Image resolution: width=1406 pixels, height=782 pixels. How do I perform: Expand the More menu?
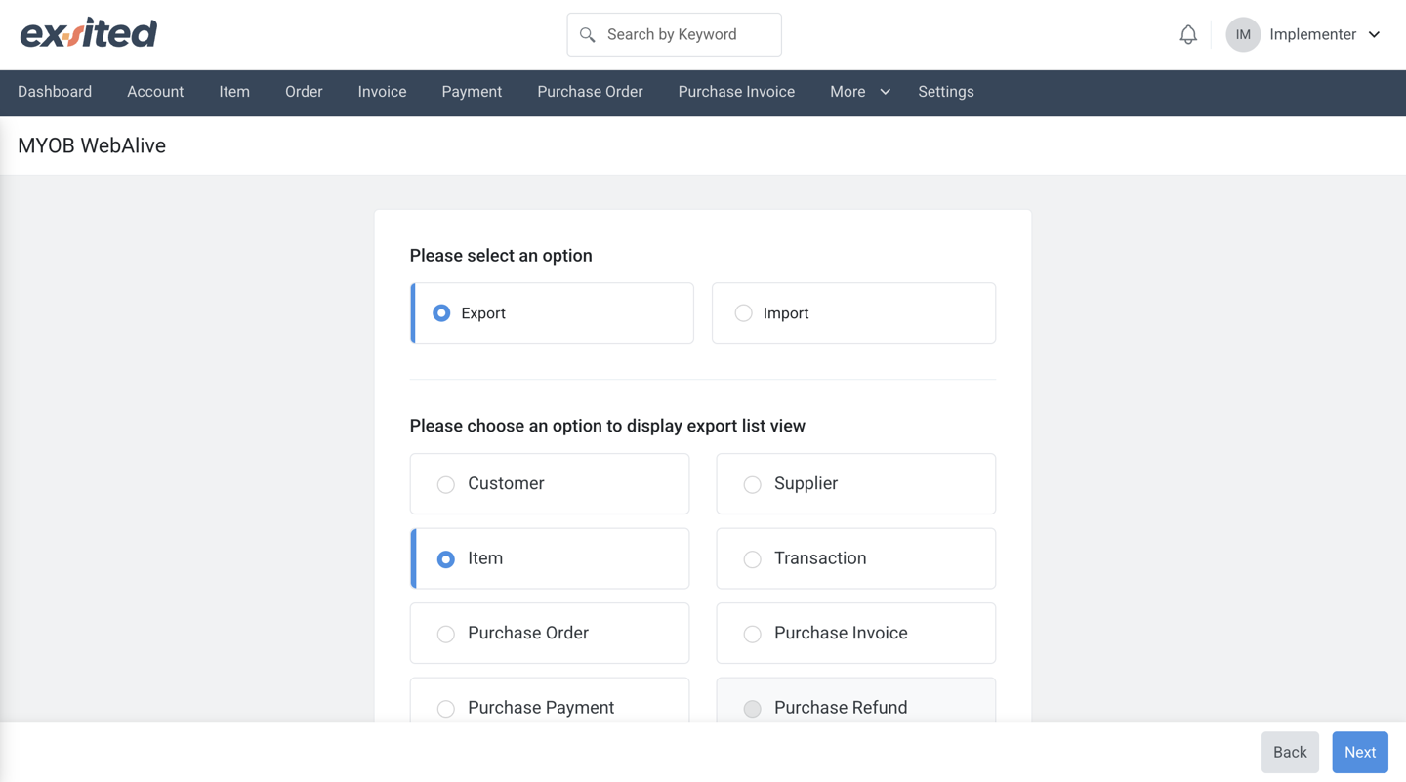[x=859, y=92]
